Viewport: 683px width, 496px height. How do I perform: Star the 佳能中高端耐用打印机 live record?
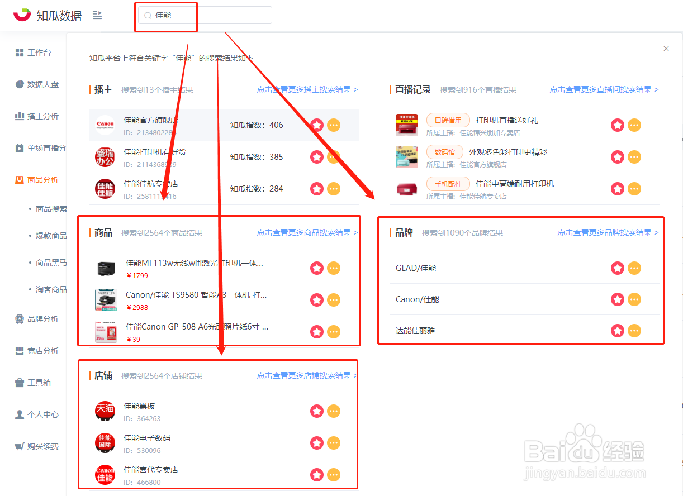618,189
